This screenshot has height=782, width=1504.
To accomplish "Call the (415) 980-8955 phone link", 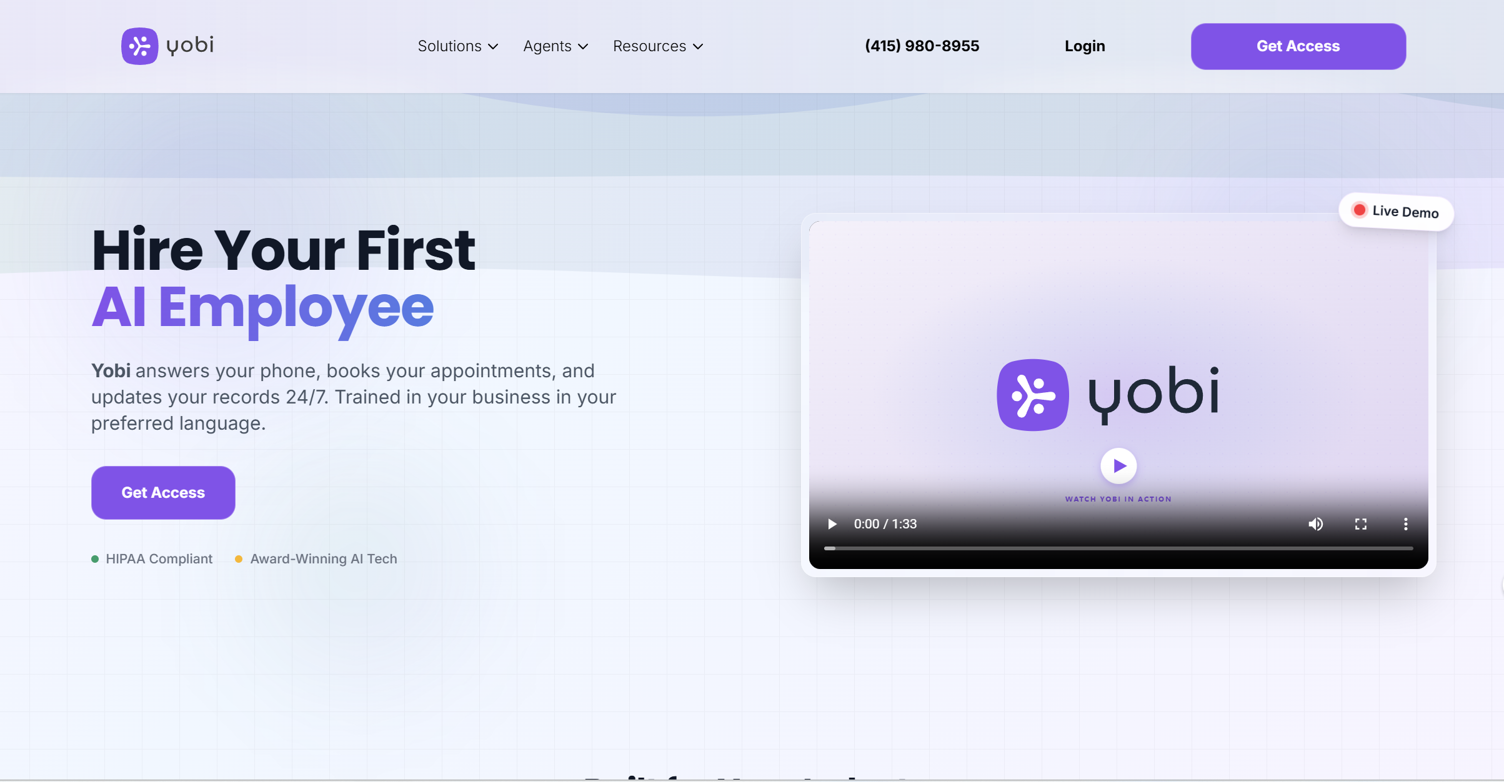I will click(x=922, y=46).
